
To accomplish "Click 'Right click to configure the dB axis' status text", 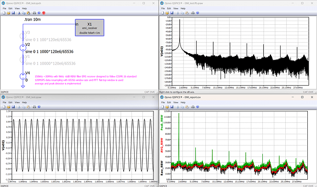I will coord(177,92).
